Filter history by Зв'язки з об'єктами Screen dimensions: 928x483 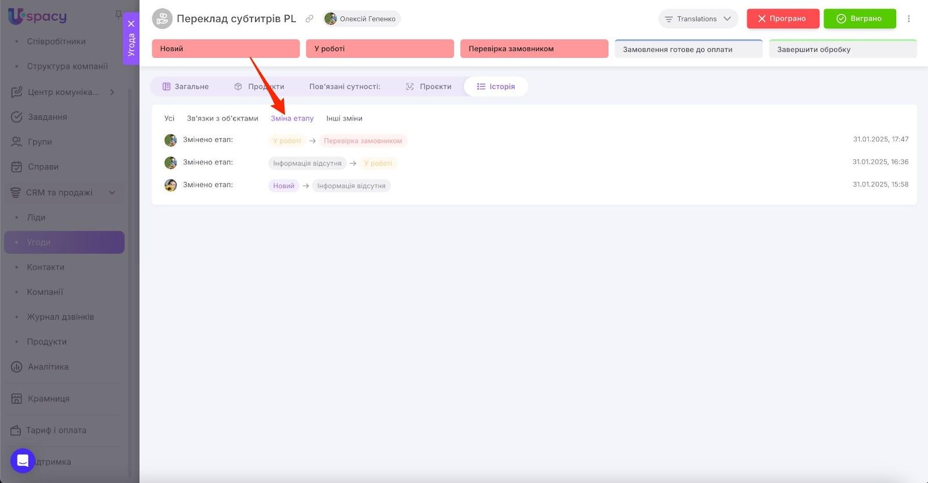click(x=223, y=118)
